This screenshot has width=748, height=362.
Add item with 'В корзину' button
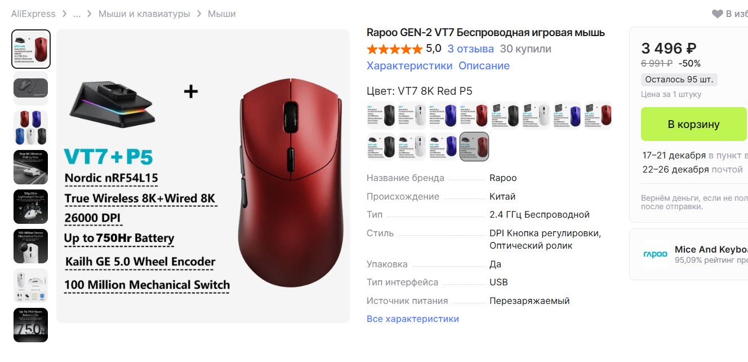coord(694,124)
